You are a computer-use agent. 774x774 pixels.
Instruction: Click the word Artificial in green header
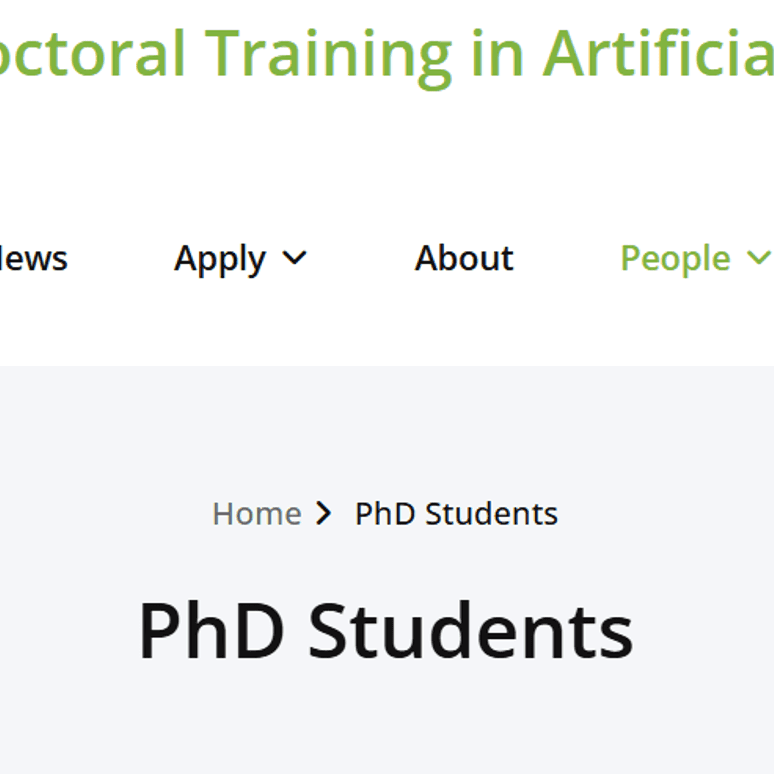[658, 53]
